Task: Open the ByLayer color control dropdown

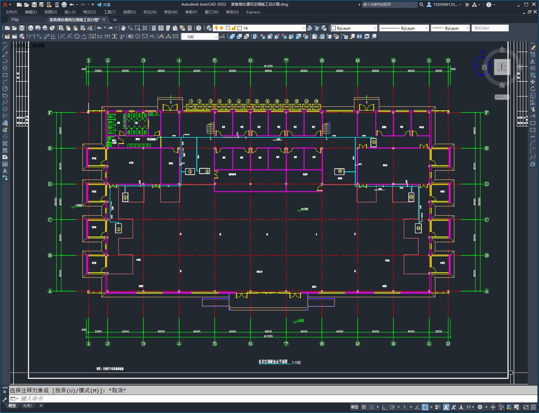Action: [x=354, y=28]
